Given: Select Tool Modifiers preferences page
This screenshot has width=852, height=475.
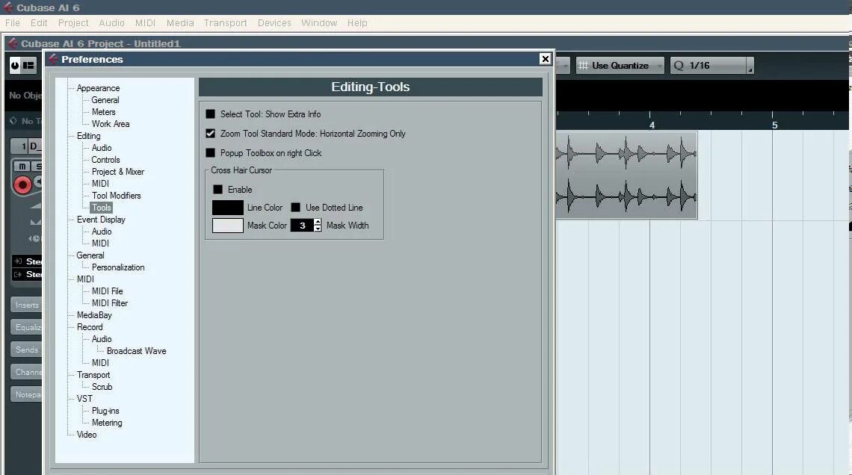Looking at the screenshot, I should (x=116, y=196).
